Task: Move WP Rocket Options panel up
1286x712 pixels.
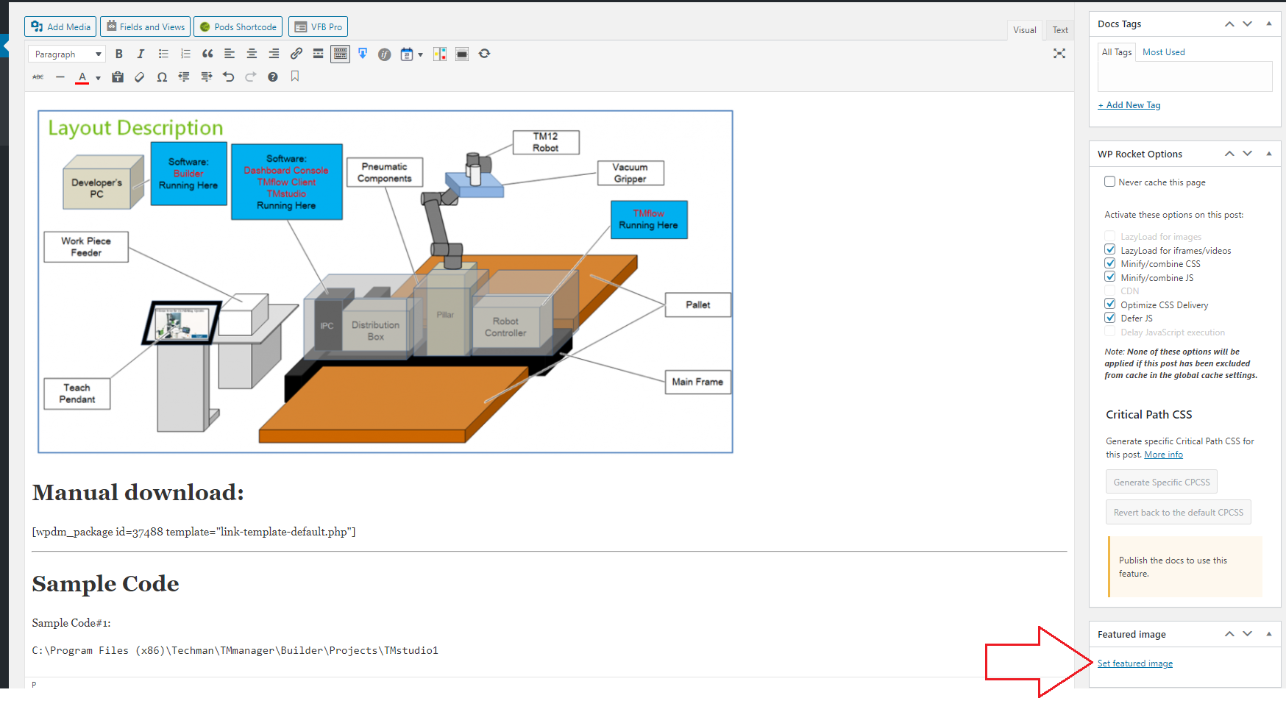Action: point(1229,153)
